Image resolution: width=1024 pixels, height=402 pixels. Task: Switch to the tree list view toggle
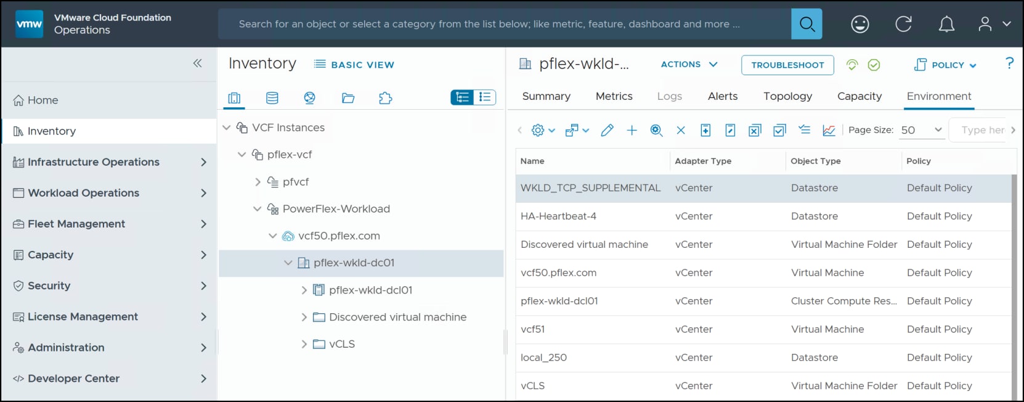(x=462, y=97)
